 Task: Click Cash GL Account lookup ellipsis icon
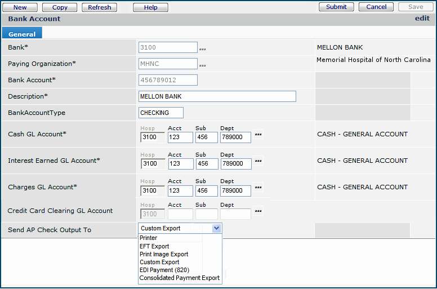point(258,135)
